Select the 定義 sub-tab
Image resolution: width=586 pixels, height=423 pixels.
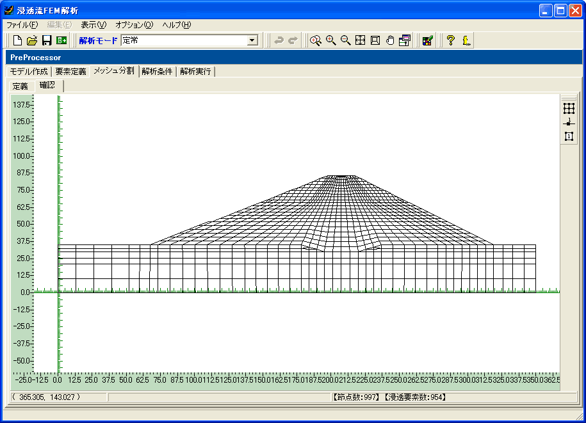[20, 86]
